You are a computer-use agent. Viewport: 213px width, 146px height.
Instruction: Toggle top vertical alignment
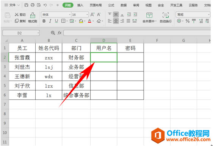pyautogui.click(x=110, y=14)
